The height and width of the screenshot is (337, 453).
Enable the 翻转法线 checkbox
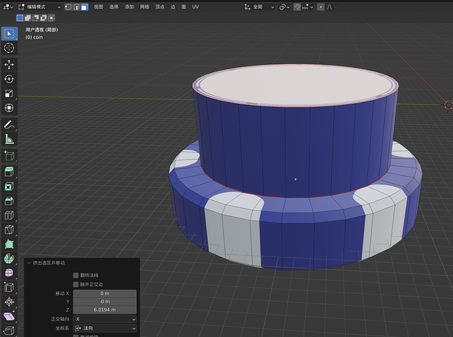(76, 276)
